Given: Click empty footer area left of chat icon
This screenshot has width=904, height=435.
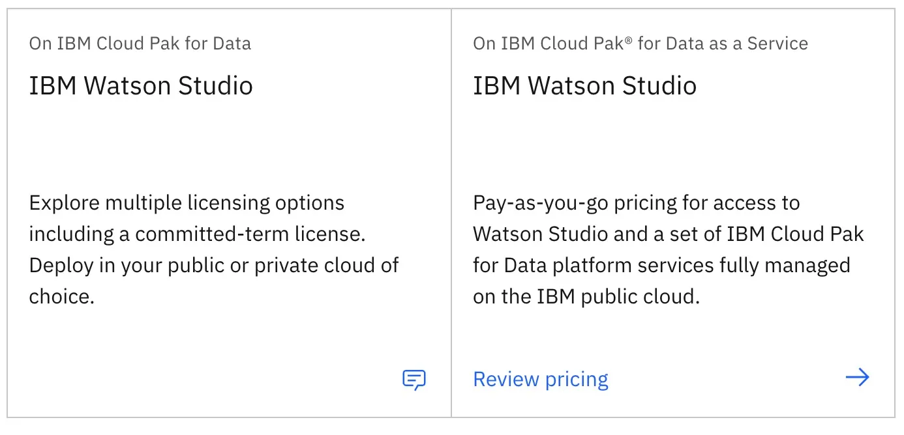Looking at the screenshot, I should point(196,379).
